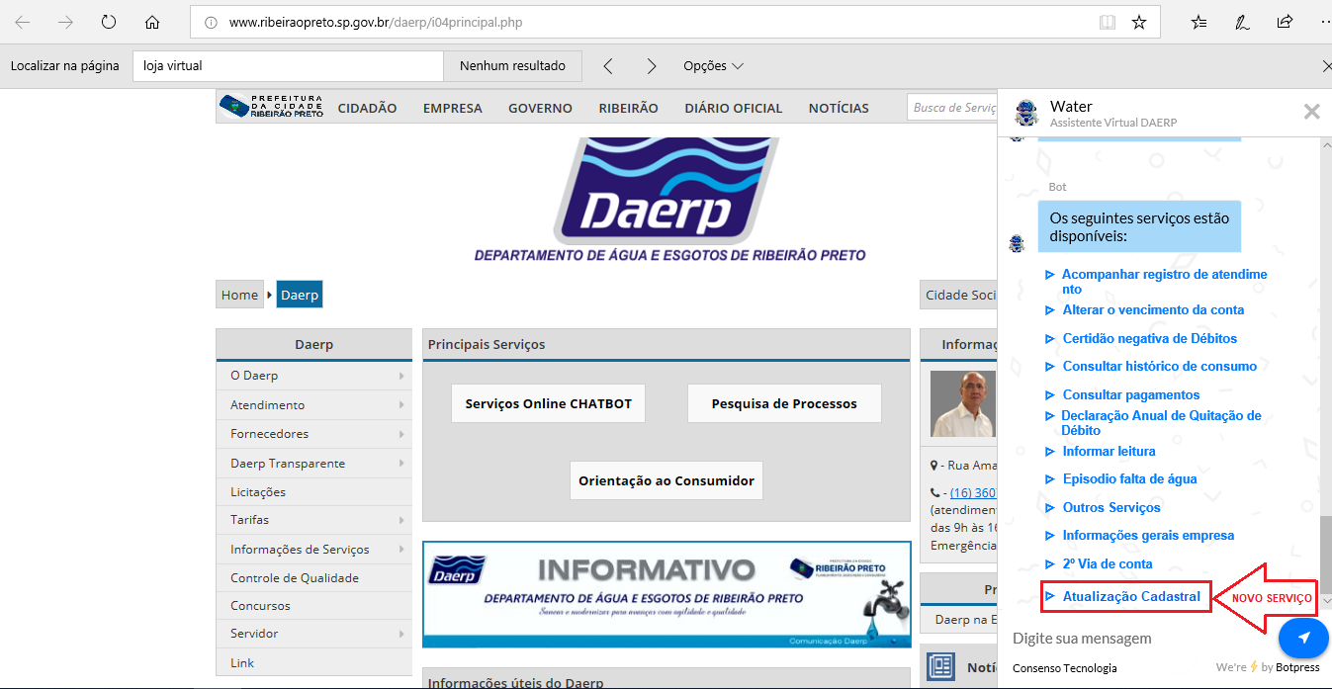Open the EMPRESA navigation menu

(452, 108)
